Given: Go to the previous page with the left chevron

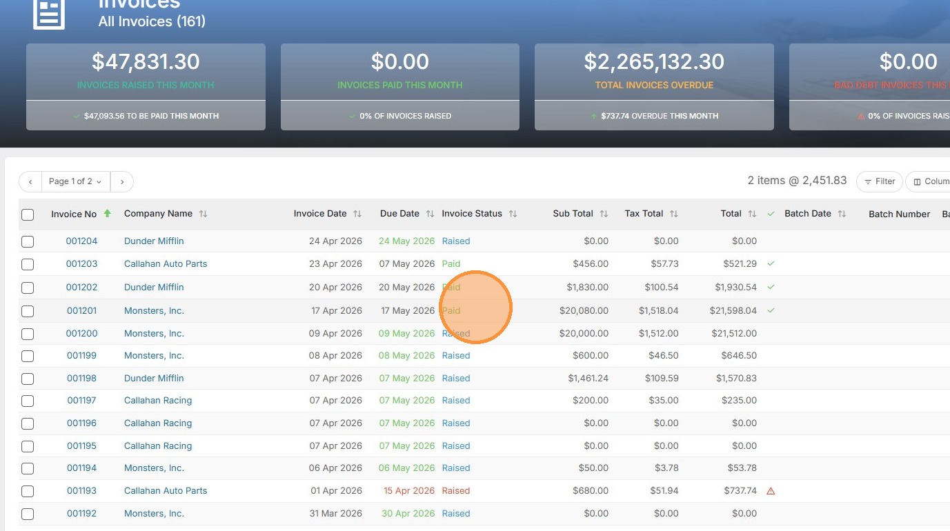Looking at the screenshot, I should 30,181.
